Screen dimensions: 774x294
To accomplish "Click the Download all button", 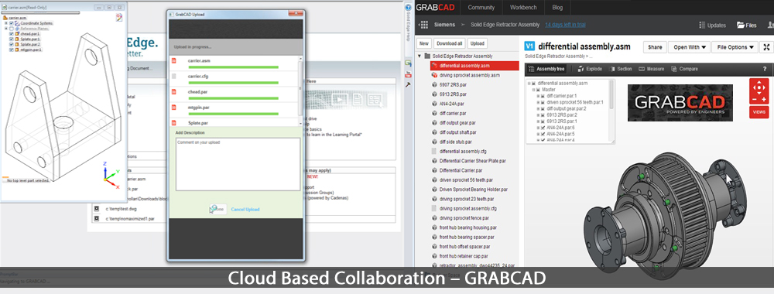I will pyautogui.click(x=450, y=43).
